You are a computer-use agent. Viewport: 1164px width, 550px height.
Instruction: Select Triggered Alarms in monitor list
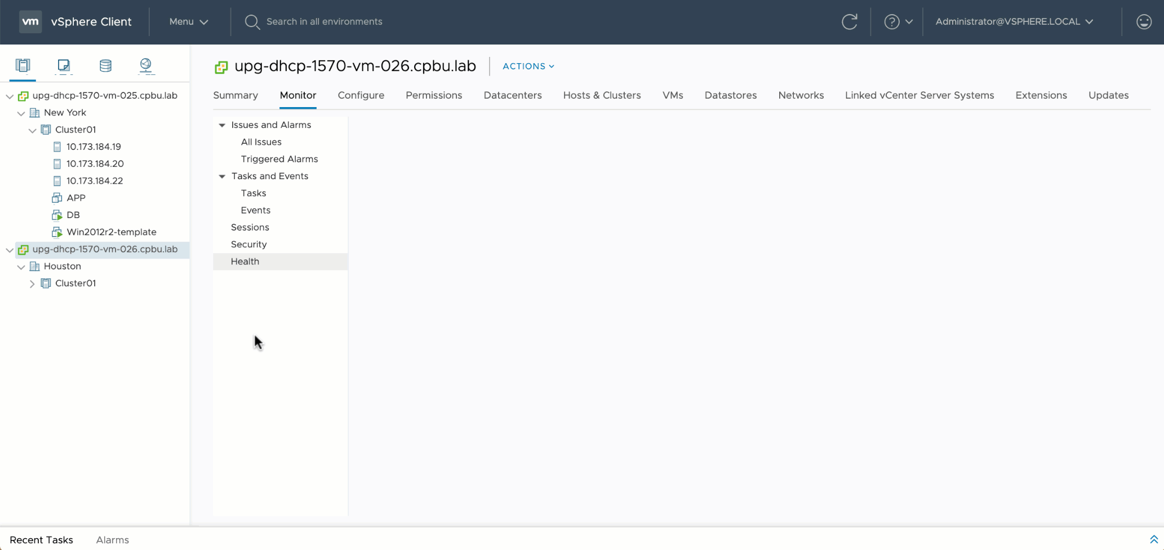tap(279, 159)
